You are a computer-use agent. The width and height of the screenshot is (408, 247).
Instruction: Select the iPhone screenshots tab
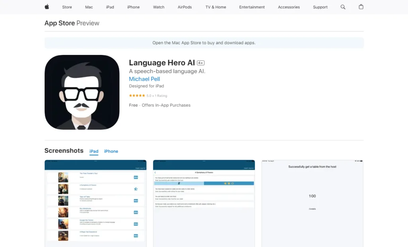[x=111, y=151]
